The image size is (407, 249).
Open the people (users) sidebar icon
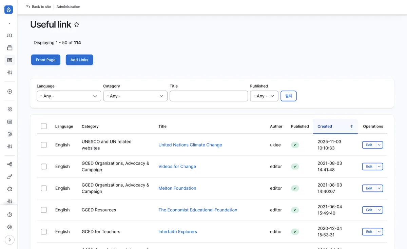9,36
